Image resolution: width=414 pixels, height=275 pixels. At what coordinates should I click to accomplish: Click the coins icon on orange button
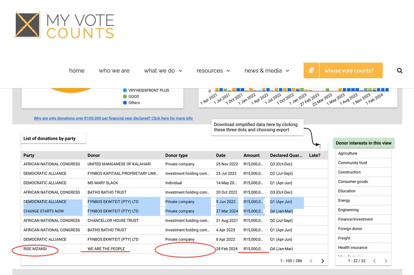312,71
